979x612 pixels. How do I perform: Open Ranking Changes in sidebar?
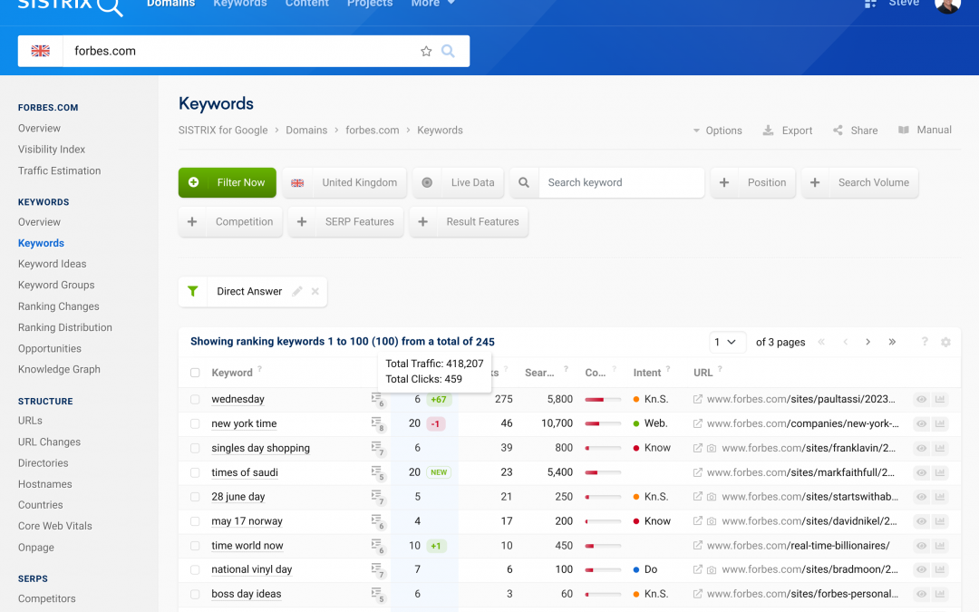(x=59, y=306)
